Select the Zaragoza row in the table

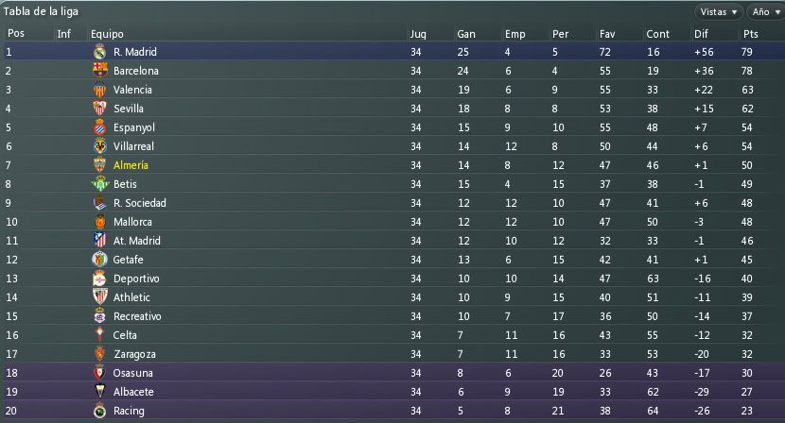[x=392, y=354]
